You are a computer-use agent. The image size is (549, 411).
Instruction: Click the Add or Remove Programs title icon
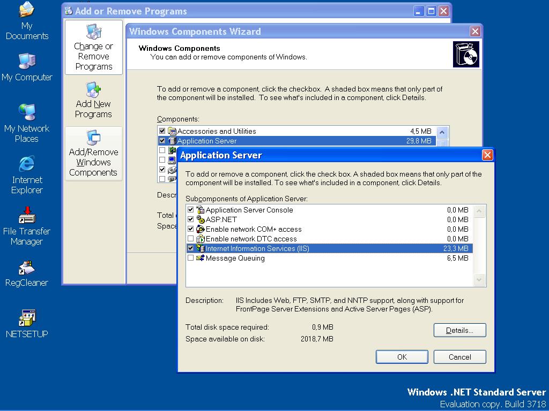(x=69, y=11)
